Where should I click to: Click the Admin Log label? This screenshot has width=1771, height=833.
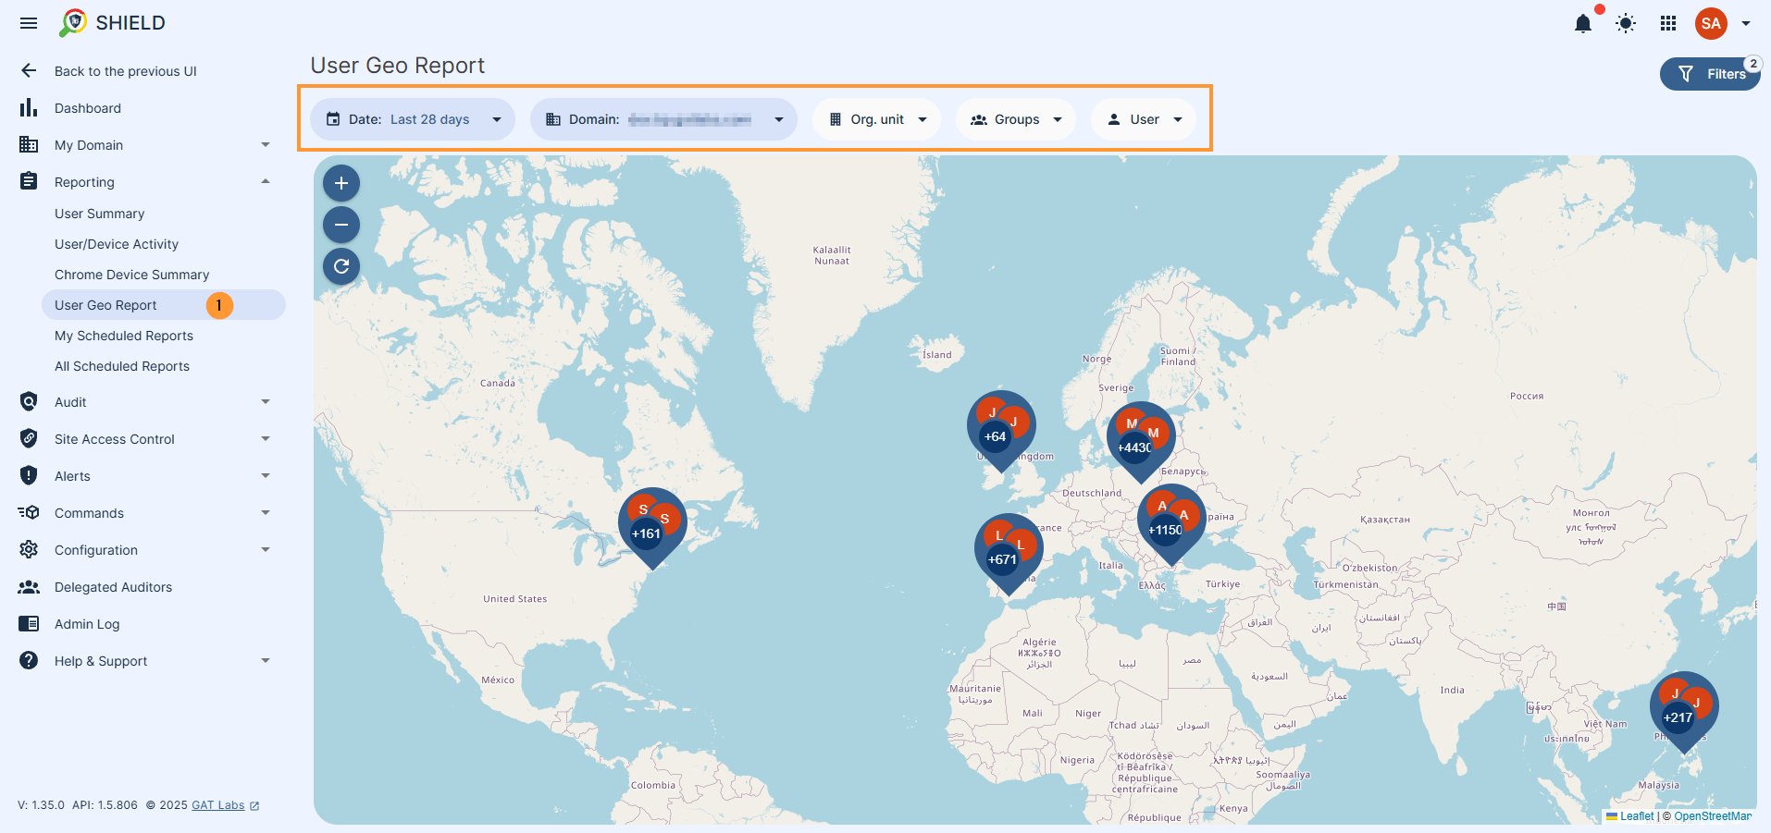pos(87,624)
